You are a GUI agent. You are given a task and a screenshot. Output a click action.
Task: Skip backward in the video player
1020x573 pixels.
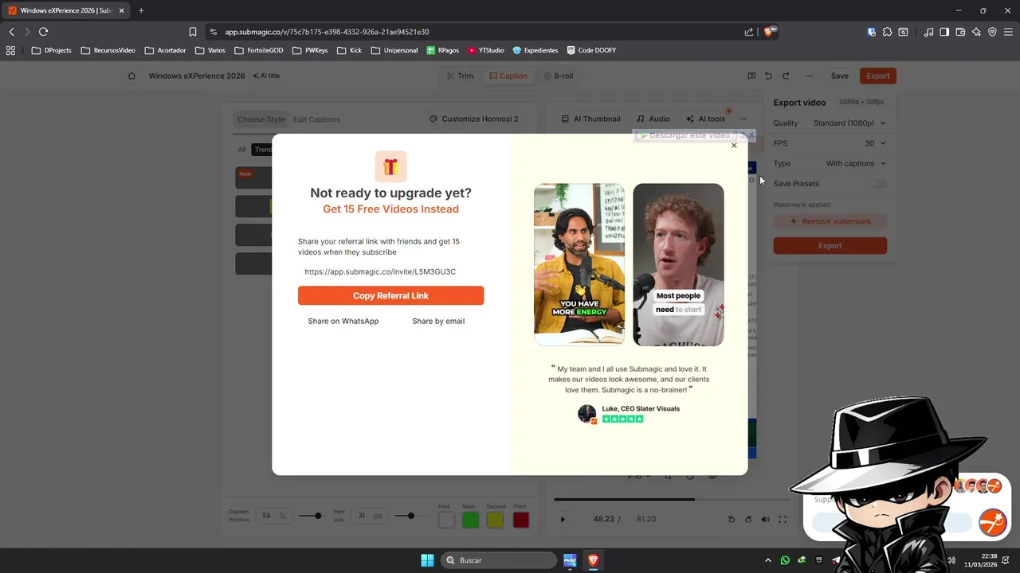click(731, 519)
